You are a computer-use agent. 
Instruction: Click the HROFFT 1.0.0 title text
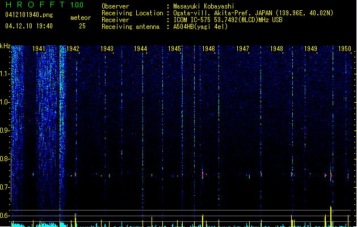(45, 5)
